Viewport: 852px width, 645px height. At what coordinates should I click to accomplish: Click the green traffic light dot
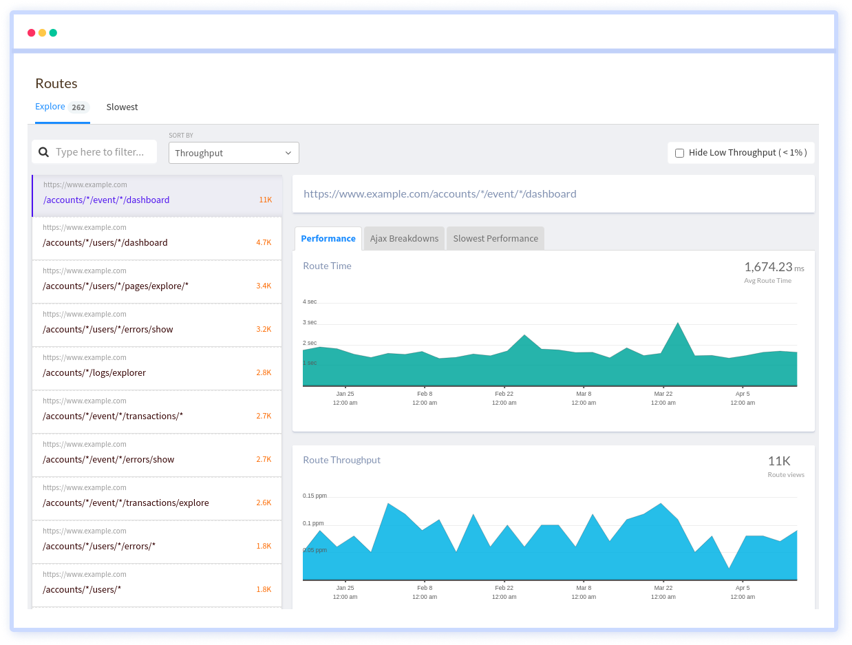pyautogui.click(x=52, y=32)
